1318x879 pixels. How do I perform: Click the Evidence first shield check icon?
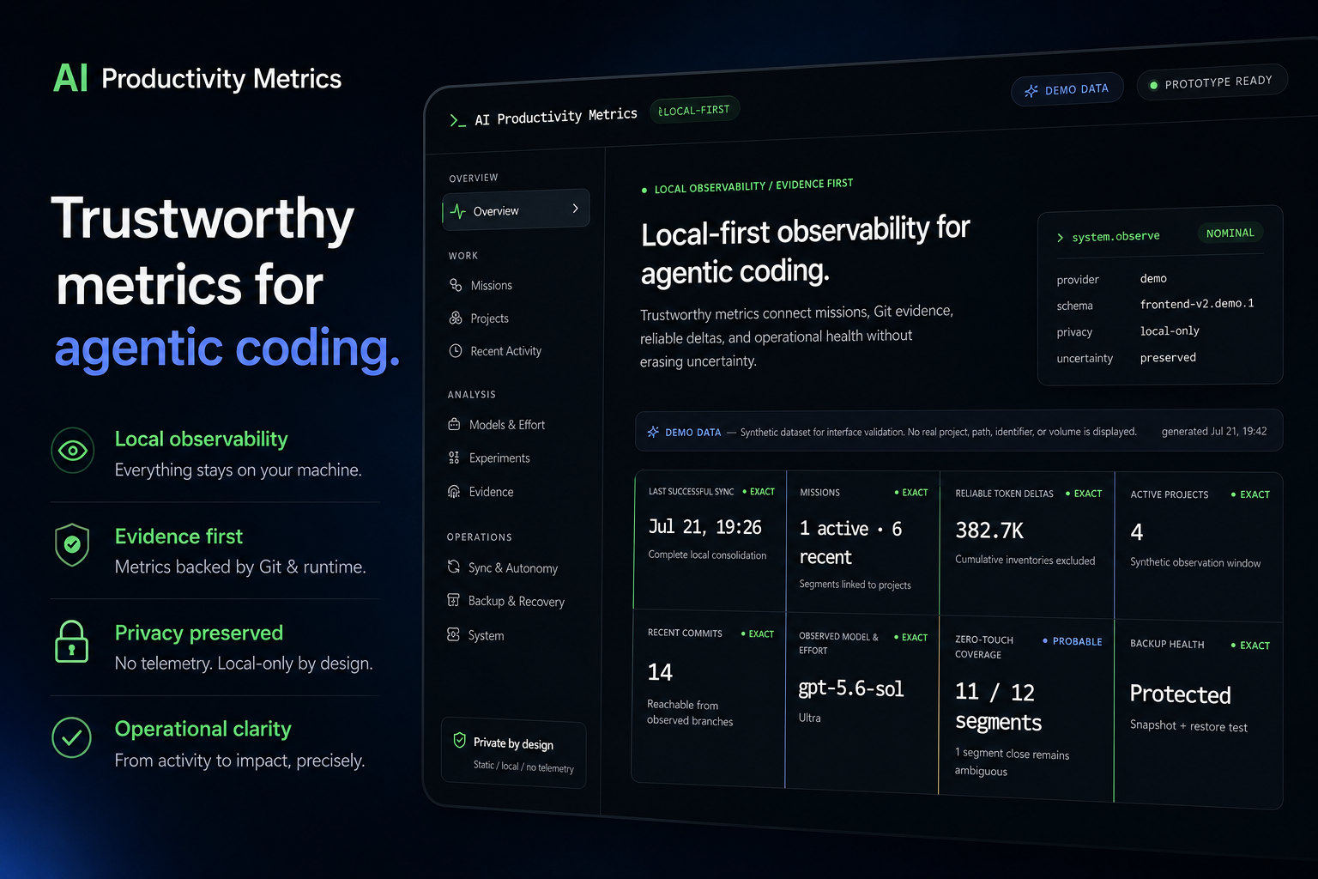(72, 544)
